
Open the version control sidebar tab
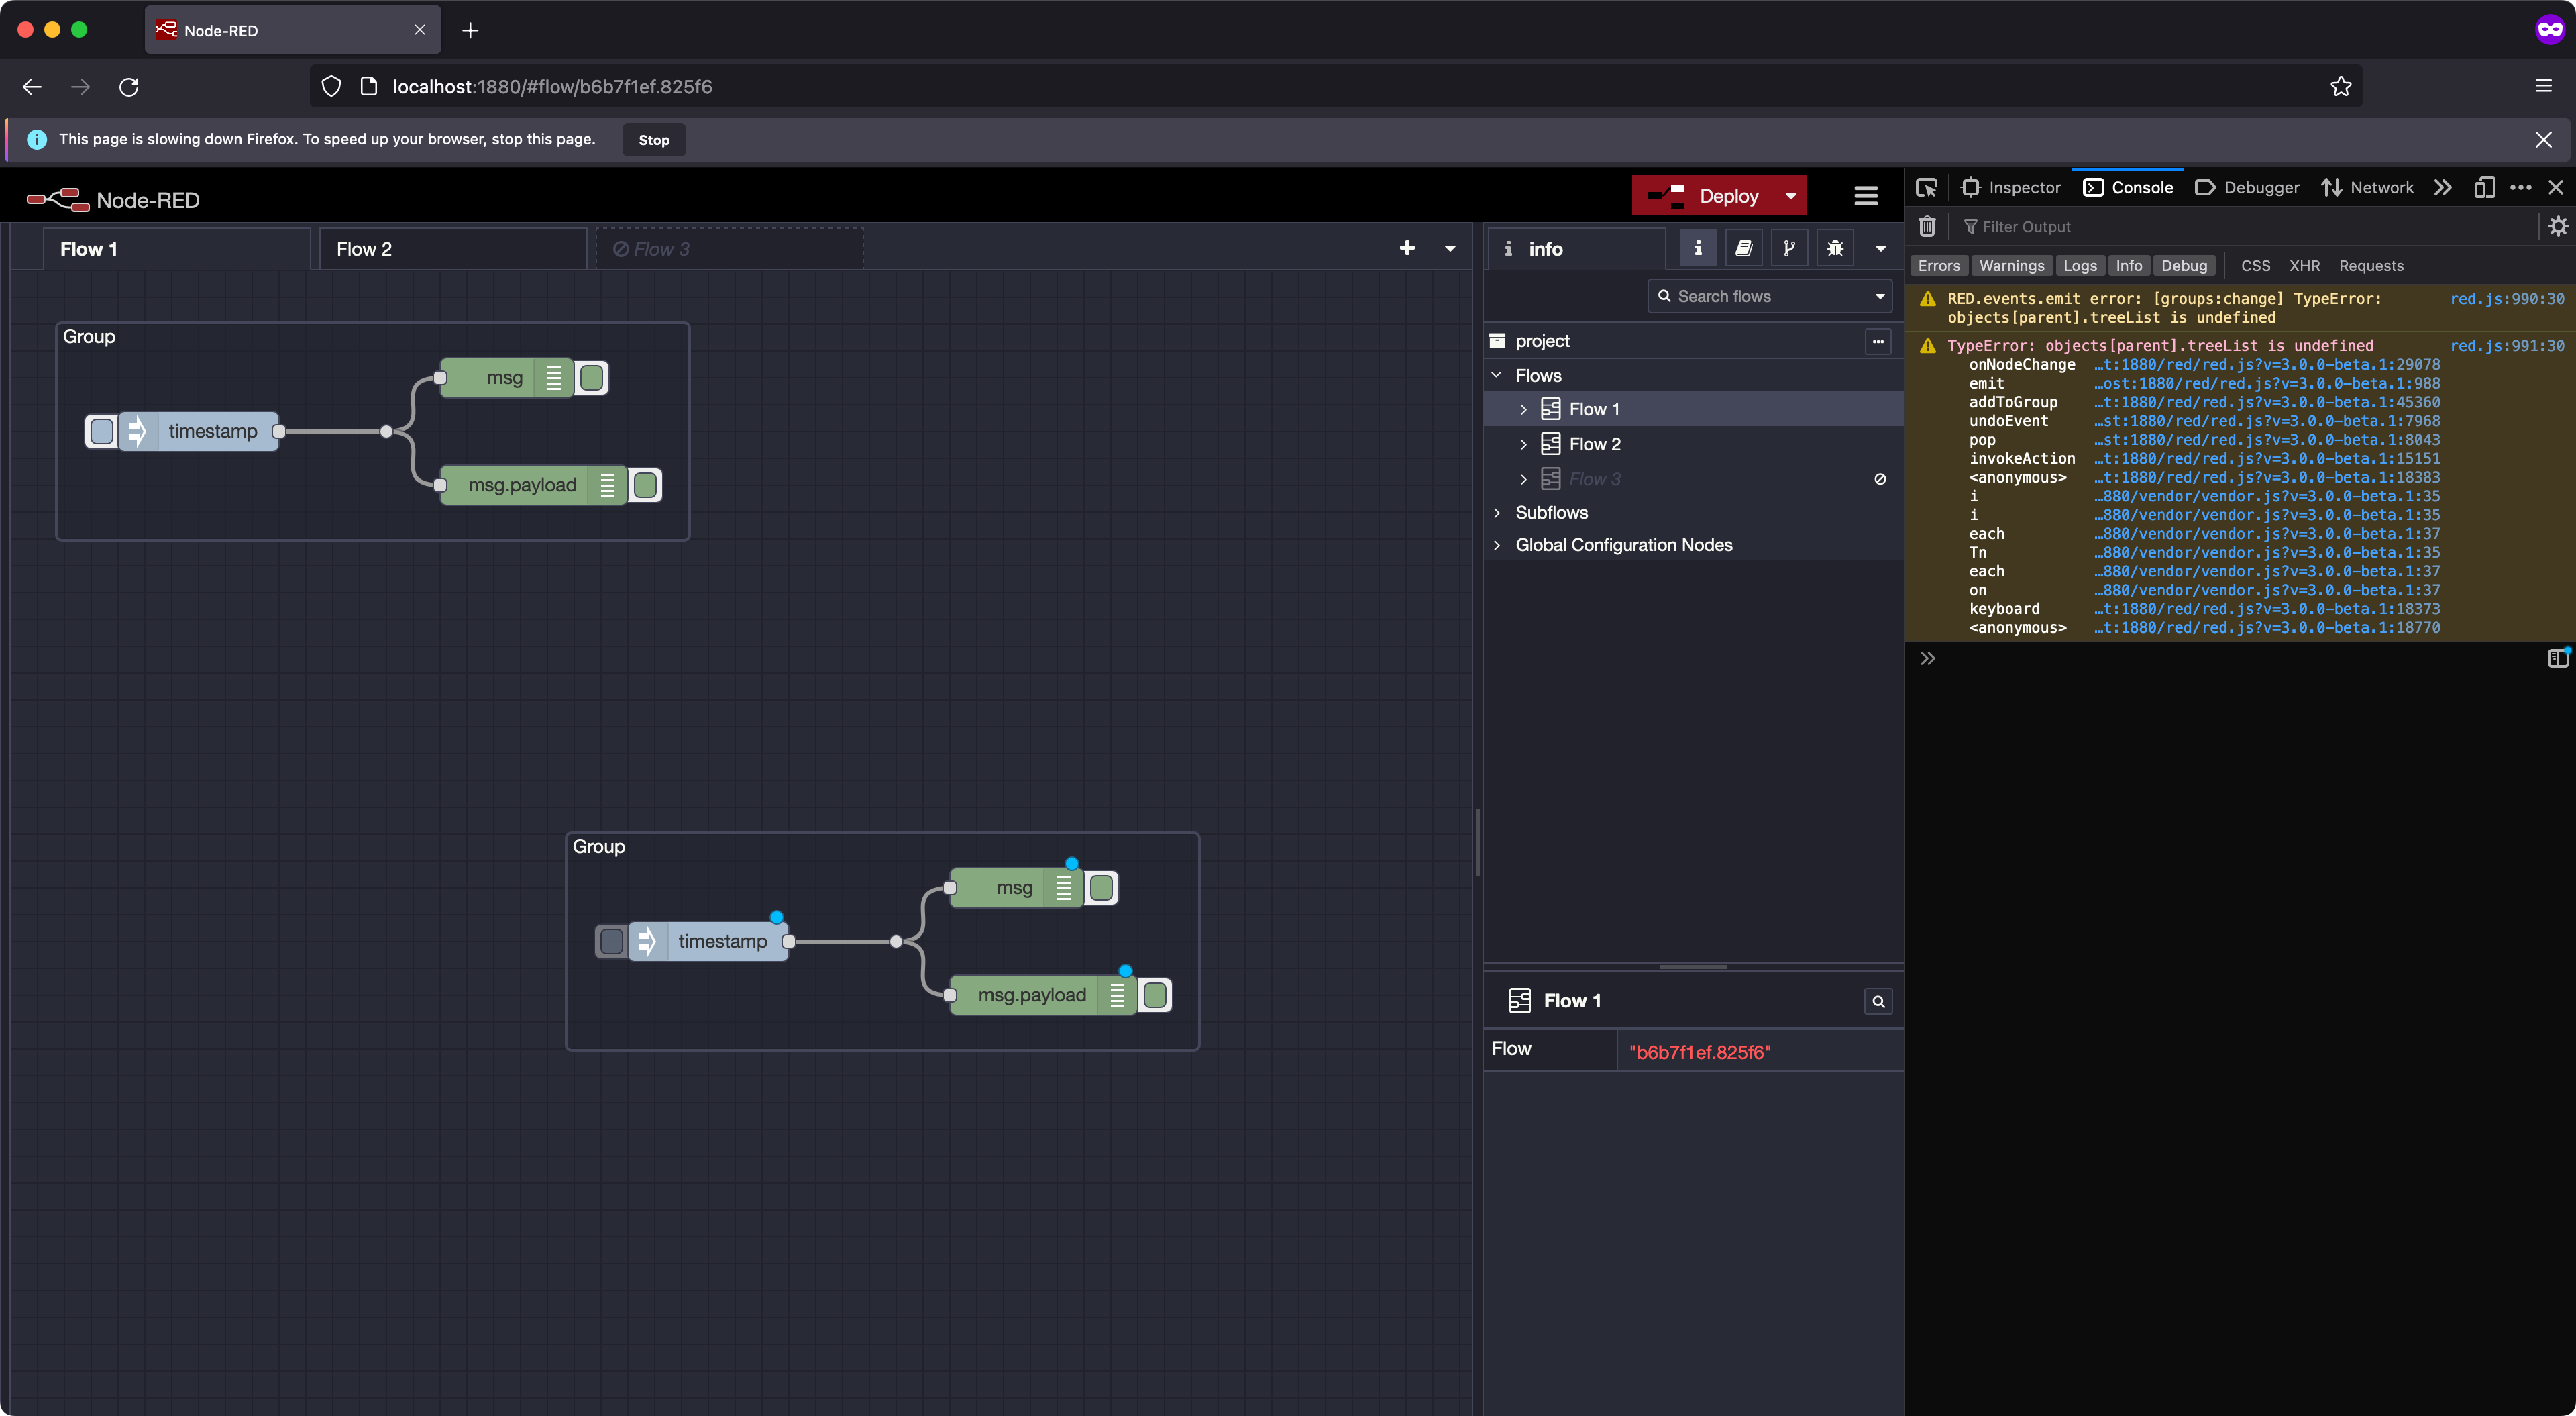pos(1789,247)
